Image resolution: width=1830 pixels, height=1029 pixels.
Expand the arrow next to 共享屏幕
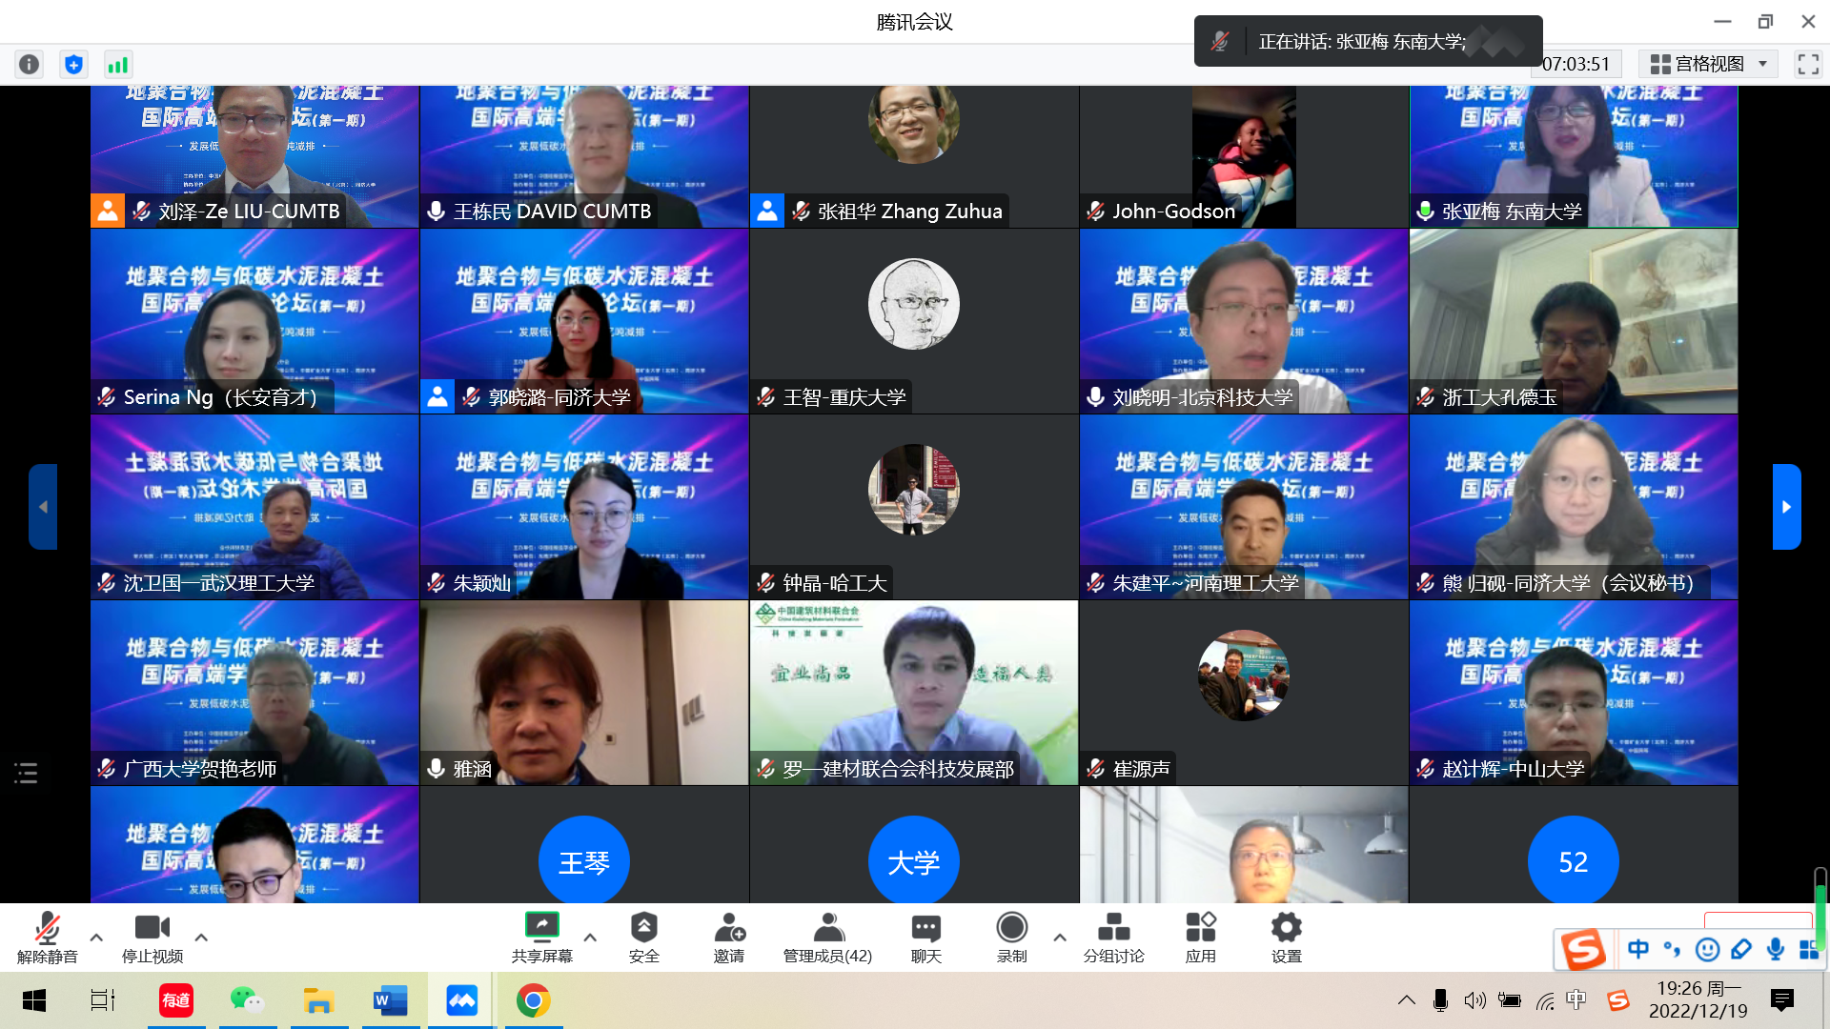click(590, 938)
